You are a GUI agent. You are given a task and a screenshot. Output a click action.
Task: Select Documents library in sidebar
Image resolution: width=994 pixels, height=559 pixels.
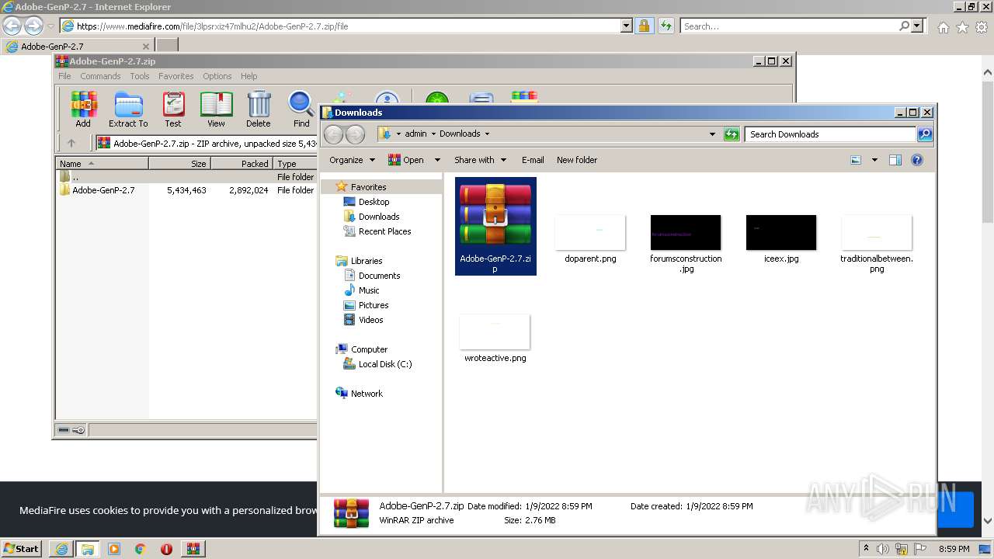379,276
